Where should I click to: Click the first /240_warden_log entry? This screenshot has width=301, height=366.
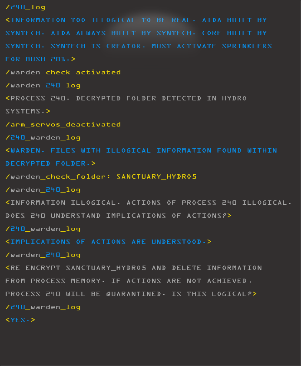43,137
